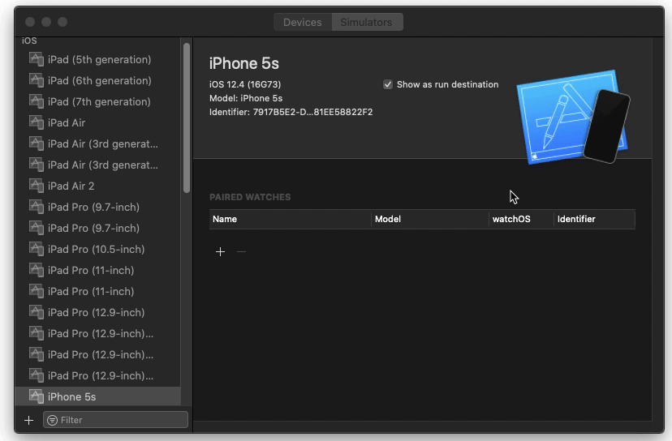Click the simulator icon beside iPhone 5s in sidebar
This screenshot has height=441, width=672.
click(x=36, y=396)
